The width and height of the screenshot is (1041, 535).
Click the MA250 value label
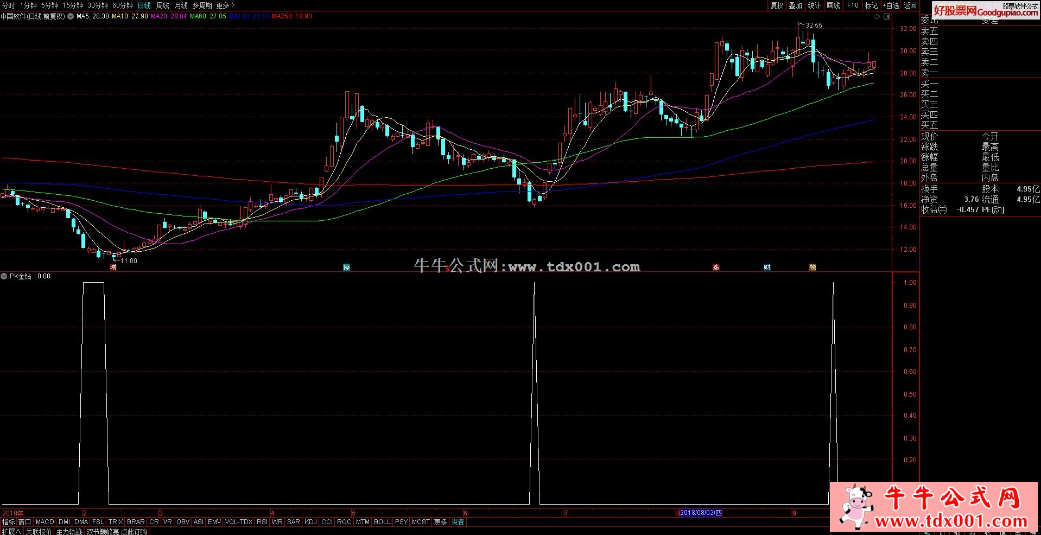[x=292, y=16]
